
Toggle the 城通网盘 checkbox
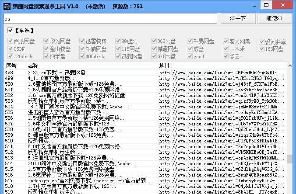[154, 49]
